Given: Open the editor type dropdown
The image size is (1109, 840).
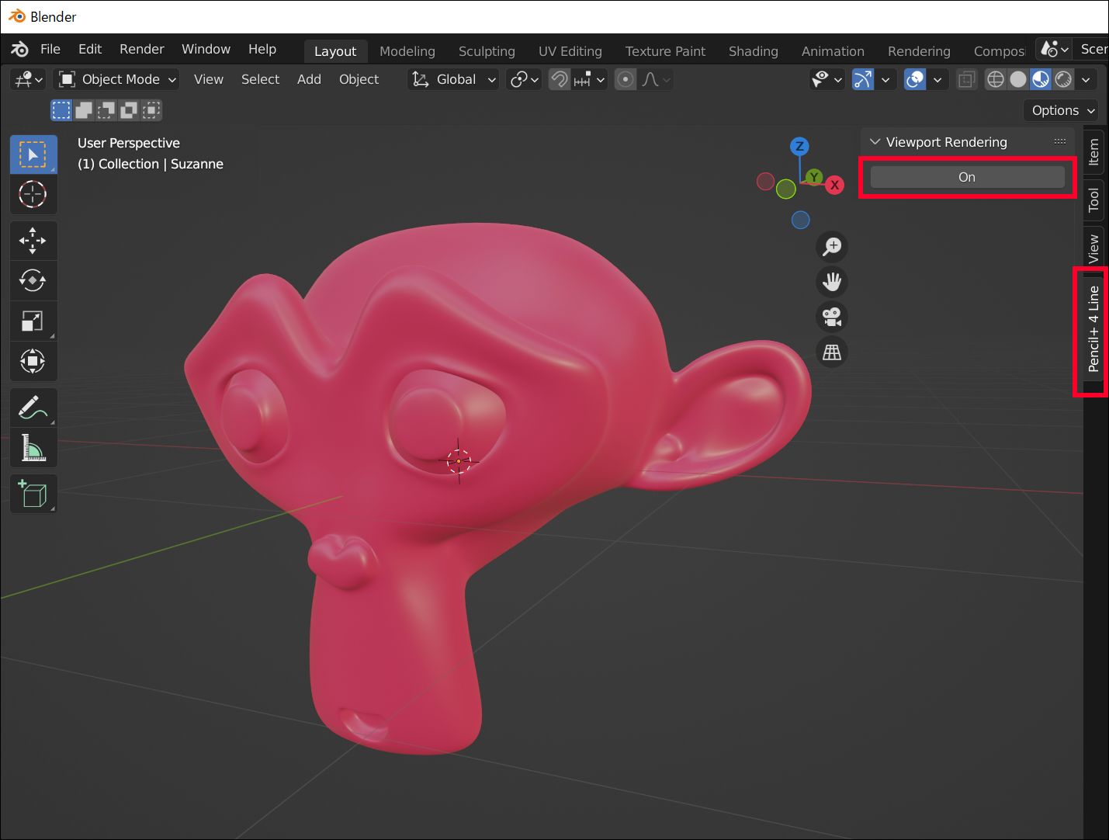Looking at the screenshot, I should pos(29,79).
